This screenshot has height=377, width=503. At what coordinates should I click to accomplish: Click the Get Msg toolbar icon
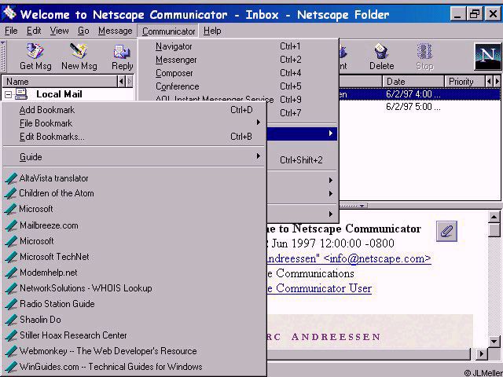point(35,51)
